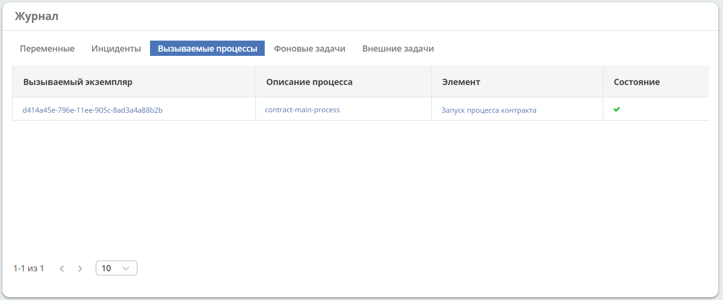Open the Инциденты tab
The image size is (723, 300).
pyautogui.click(x=116, y=48)
